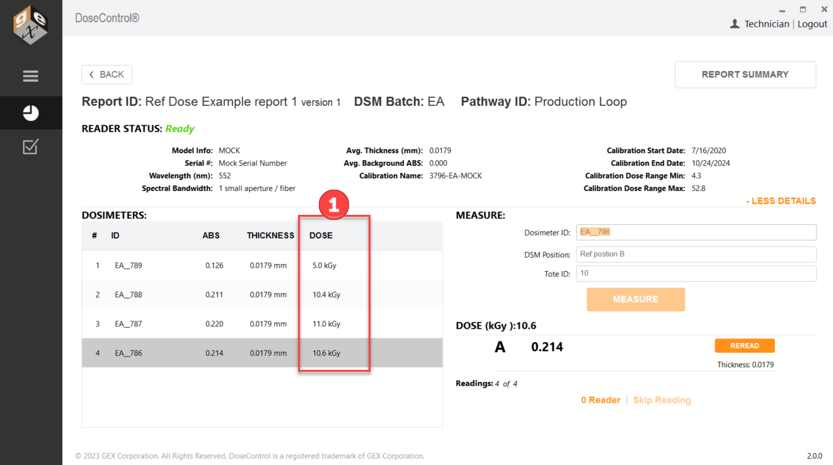833x465 pixels.
Task: Click the DOSE column header
Action: click(321, 236)
